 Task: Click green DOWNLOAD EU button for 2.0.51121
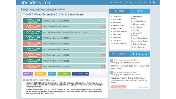tap(33, 21)
